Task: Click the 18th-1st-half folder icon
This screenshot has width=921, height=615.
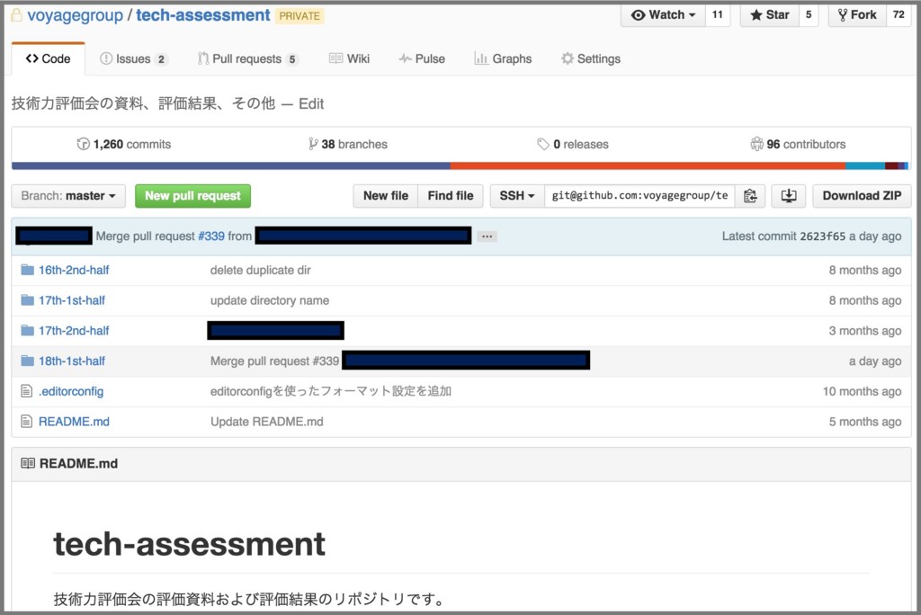Action: [x=27, y=361]
